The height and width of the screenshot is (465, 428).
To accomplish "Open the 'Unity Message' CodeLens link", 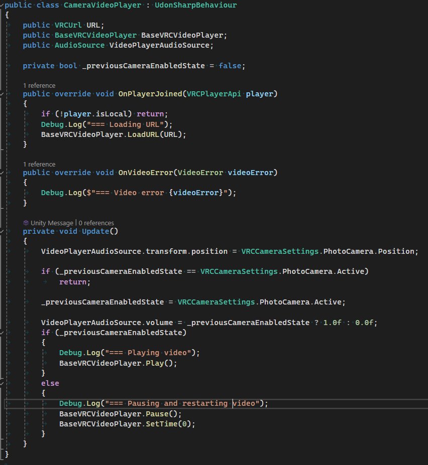I will 52,223.
